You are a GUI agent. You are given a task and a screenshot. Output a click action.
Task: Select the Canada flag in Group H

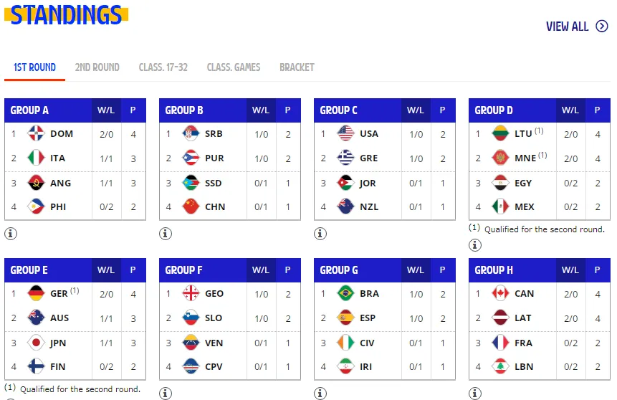[x=500, y=293]
